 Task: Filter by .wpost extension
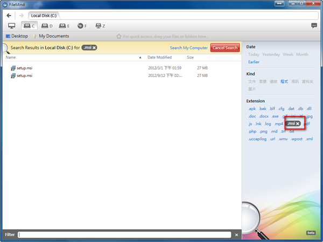click(x=297, y=139)
